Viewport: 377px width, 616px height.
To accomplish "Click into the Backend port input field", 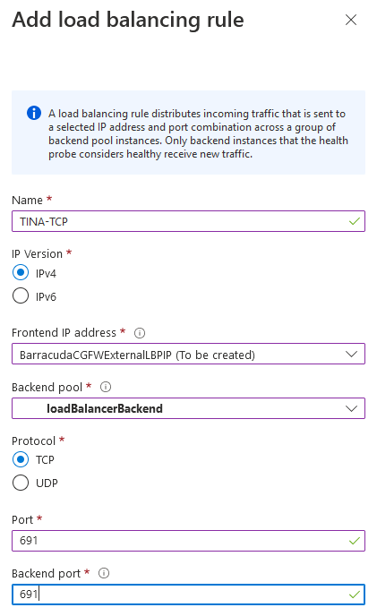I will point(188,595).
